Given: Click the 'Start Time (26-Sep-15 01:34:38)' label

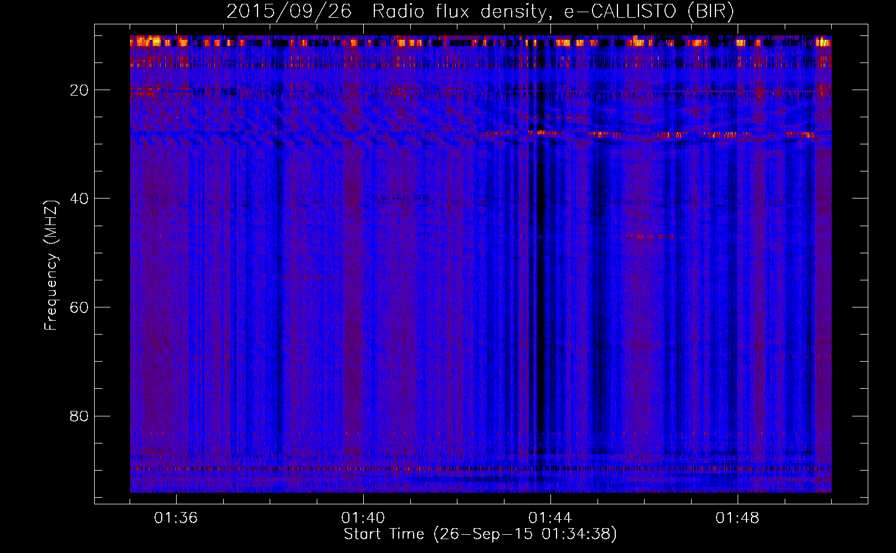Looking at the screenshot, I should [480, 534].
